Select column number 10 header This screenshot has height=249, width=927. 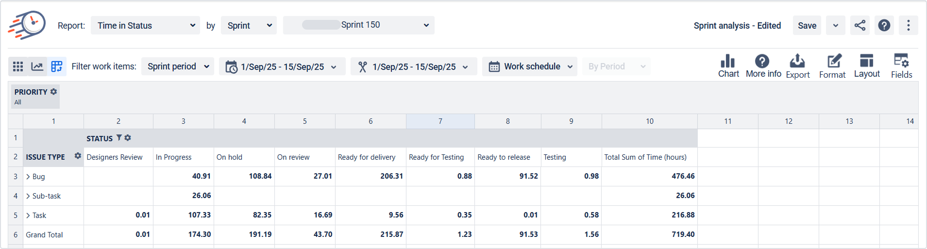(x=650, y=121)
